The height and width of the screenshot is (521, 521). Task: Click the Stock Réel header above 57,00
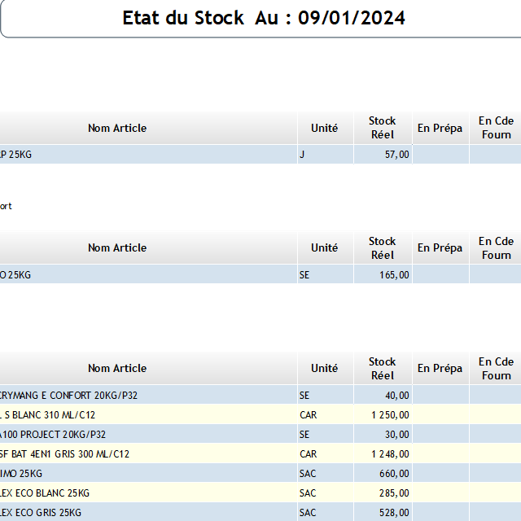point(382,128)
